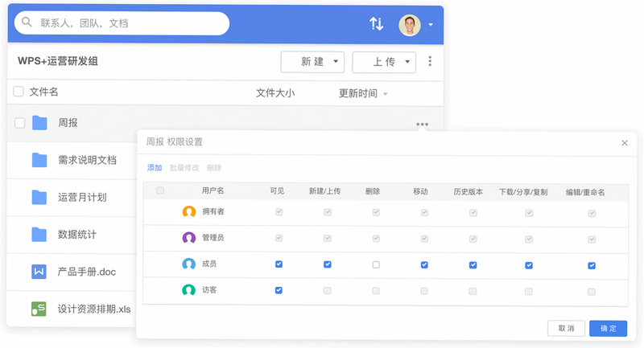Open the 数据统计 folder name

point(77,235)
